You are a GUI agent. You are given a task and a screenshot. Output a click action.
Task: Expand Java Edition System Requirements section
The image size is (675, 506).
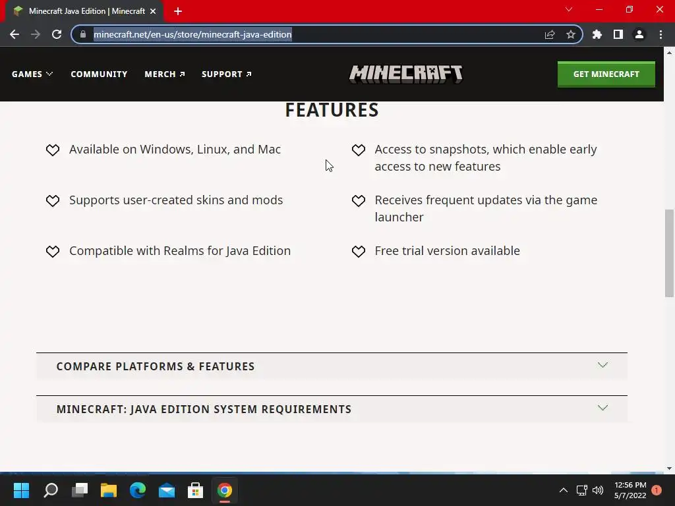(332, 408)
